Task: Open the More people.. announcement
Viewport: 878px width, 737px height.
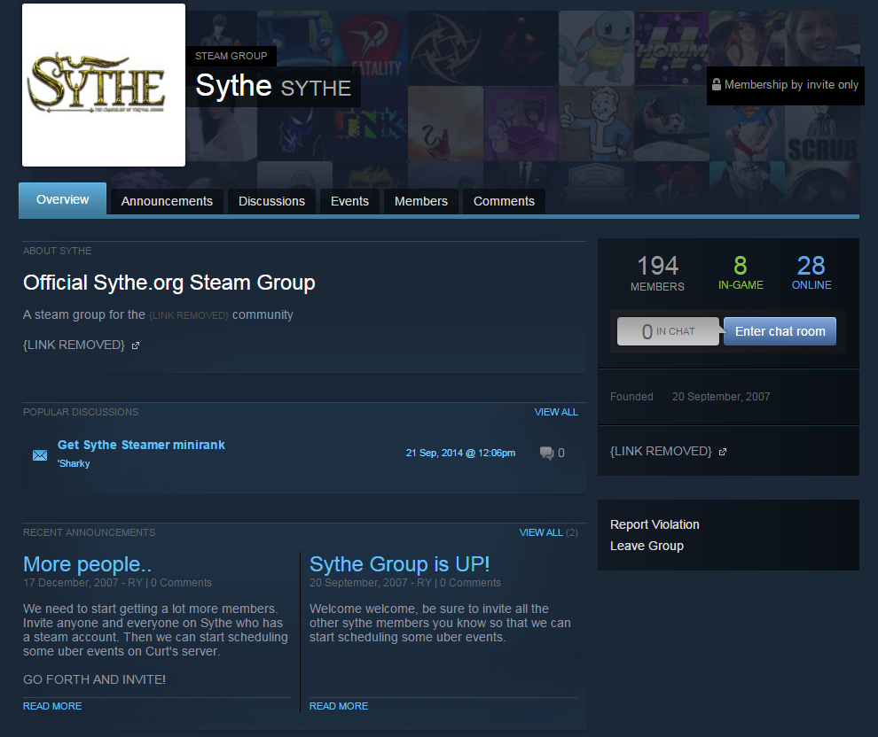Action: pos(87,564)
